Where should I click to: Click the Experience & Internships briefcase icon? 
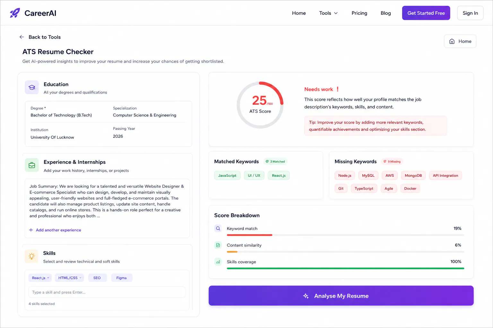pyautogui.click(x=32, y=165)
